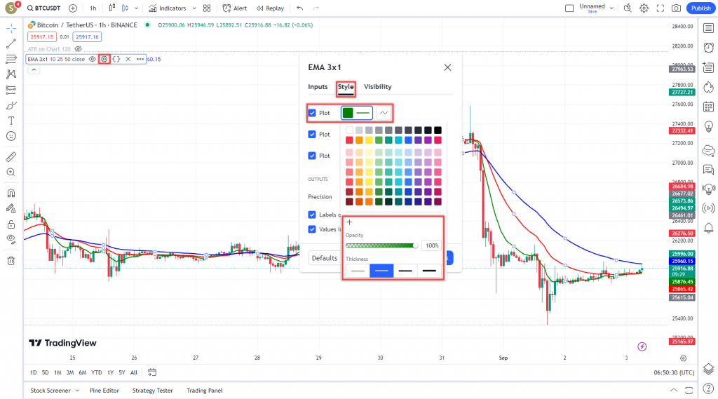Open the watchlist panel icon
718x399 pixels.
[x=708, y=29]
